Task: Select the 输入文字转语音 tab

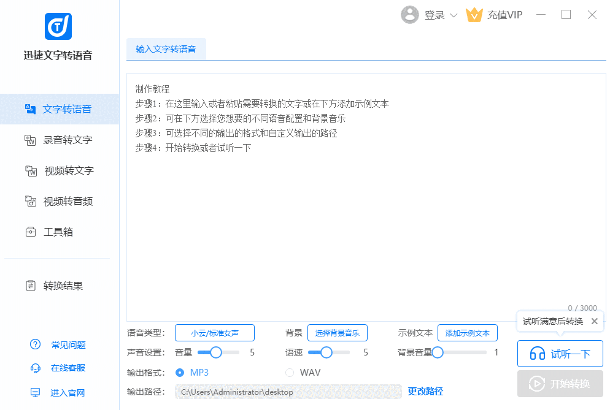Action: pos(166,49)
